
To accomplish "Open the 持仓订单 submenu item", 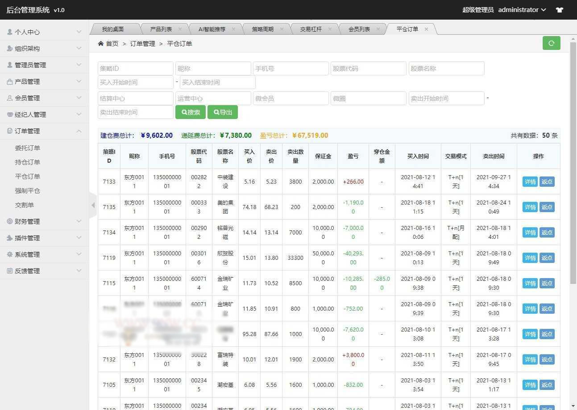I will click(28, 162).
